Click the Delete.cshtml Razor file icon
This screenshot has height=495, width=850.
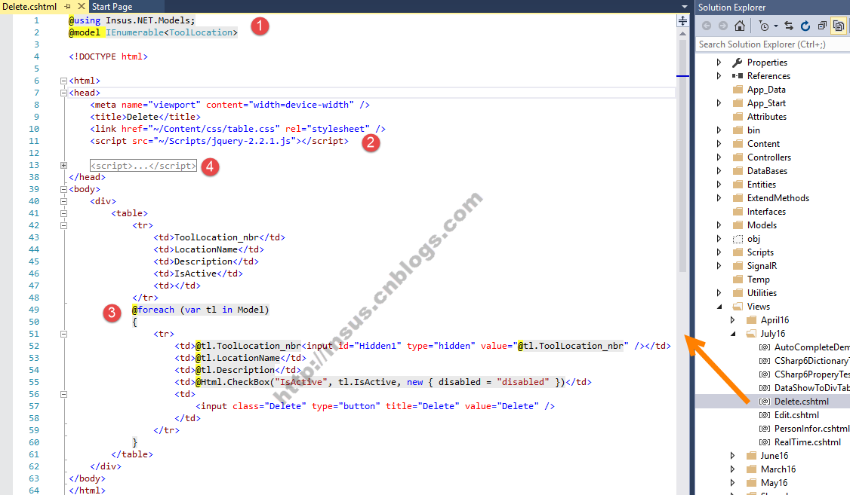coord(765,402)
